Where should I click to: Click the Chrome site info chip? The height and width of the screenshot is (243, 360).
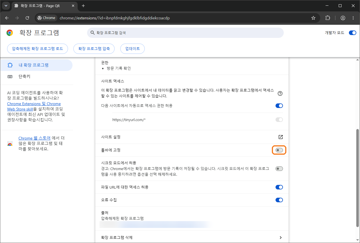pyautogui.click(x=46, y=18)
